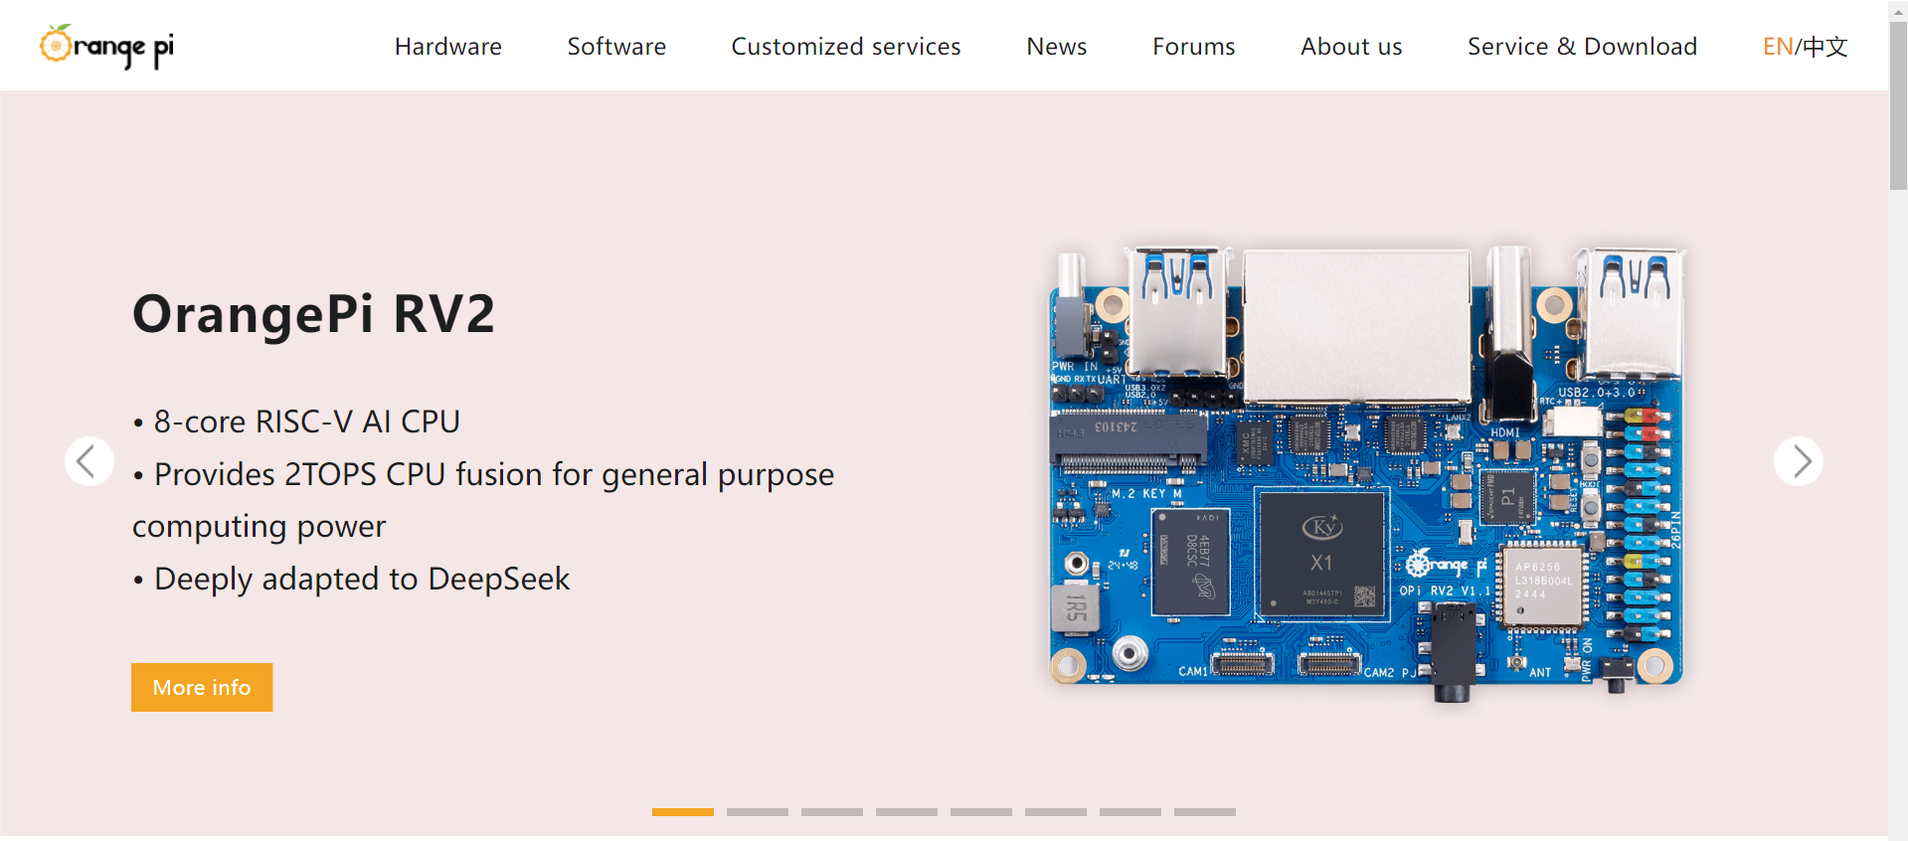Open the Customized services menu

point(846,47)
